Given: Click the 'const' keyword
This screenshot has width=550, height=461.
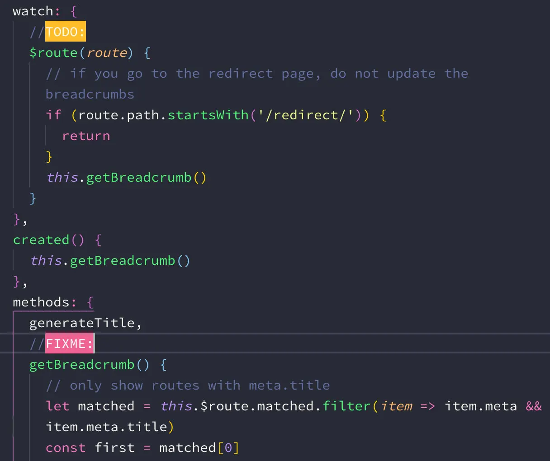Looking at the screenshot, I should (66, 448).
